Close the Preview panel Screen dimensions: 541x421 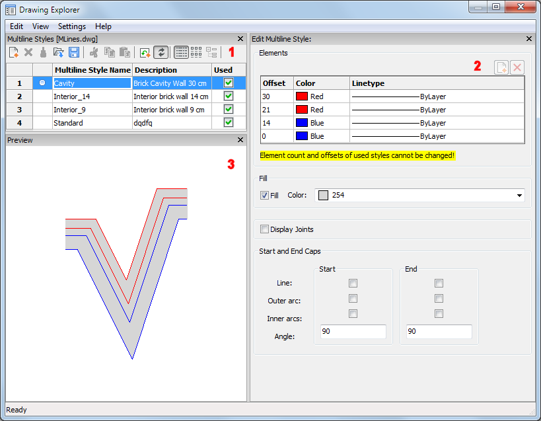click(240, 140)
